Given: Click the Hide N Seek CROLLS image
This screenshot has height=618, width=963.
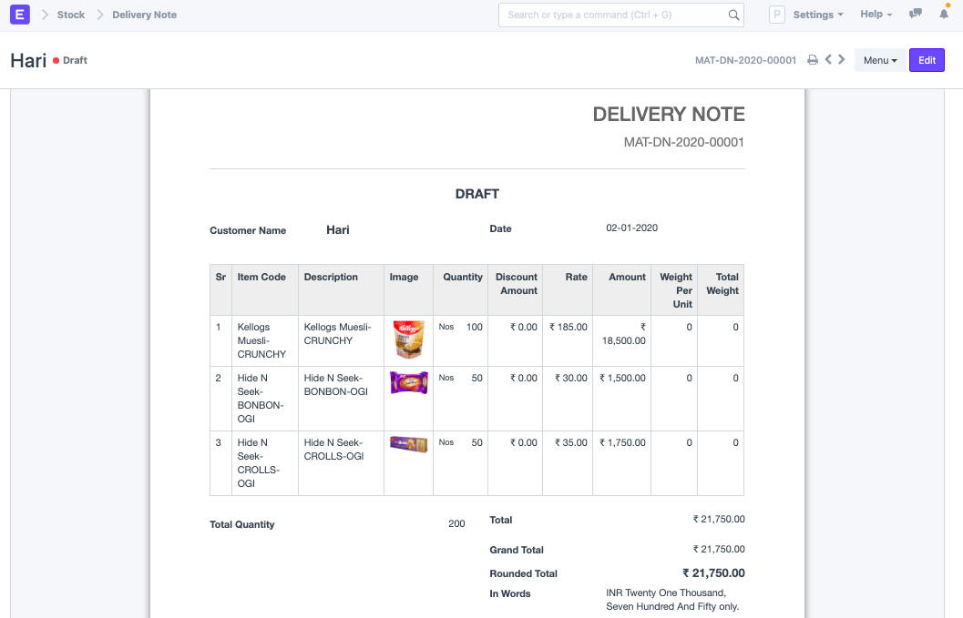Looking at the screenshot, I should pos(409,444).
